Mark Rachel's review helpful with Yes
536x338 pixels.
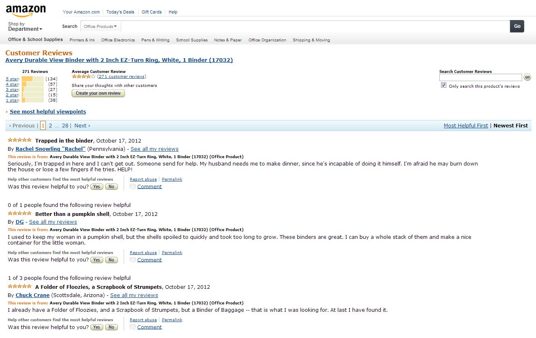tap(97, 187)
